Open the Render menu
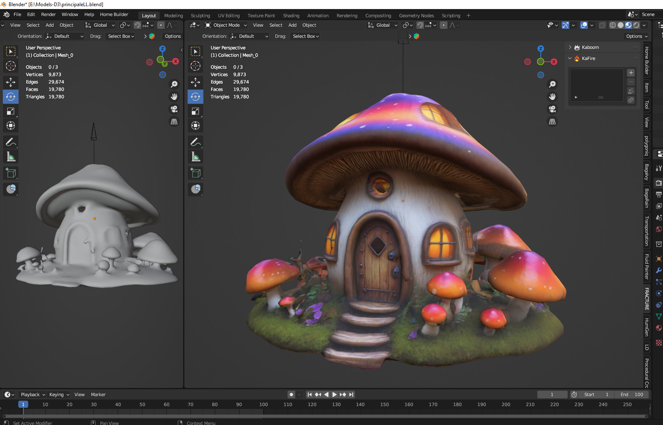 pos(48,14)
